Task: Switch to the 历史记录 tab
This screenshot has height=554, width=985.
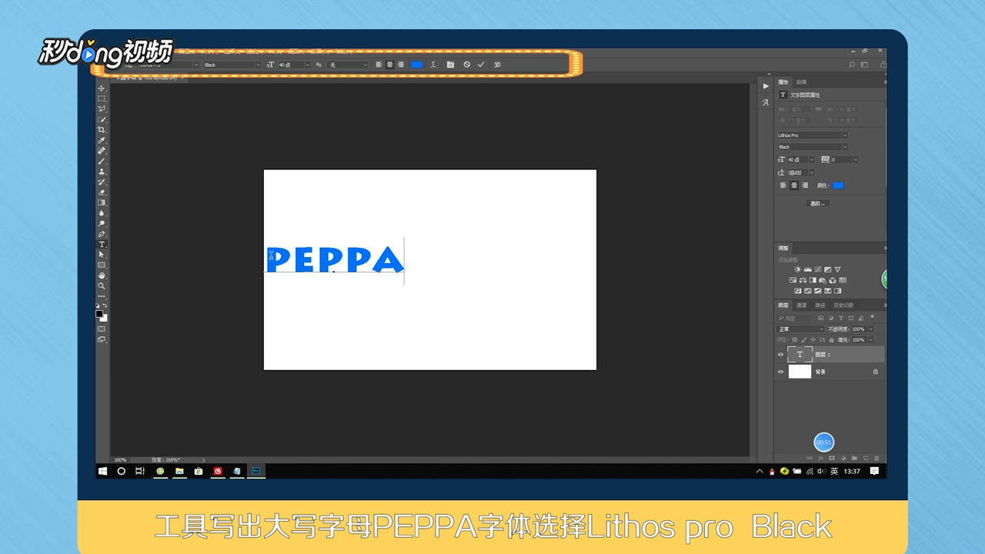Action: click(843, 305)
